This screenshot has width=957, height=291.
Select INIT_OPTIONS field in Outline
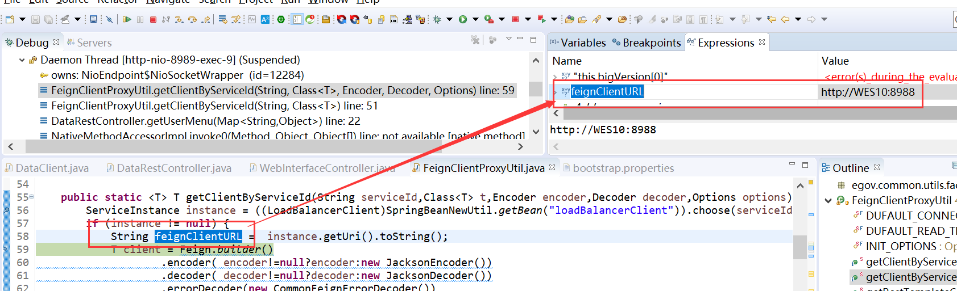click(x=905, y=246)
